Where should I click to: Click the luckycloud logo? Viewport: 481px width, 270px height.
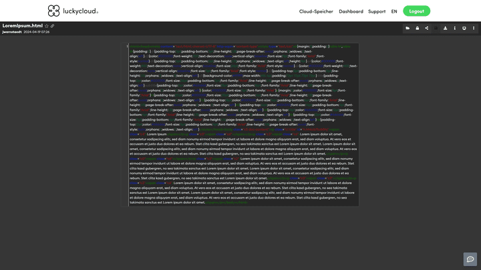pyautogui.click(x=73, y=11)
